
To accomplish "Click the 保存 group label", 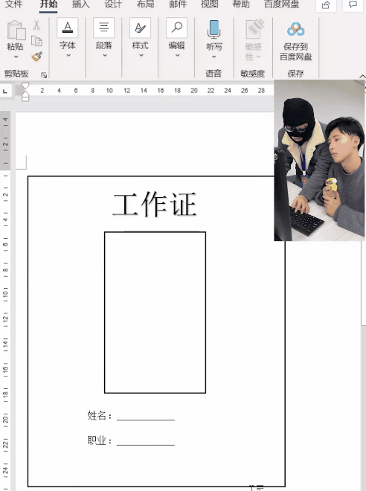I will point(295,74).
